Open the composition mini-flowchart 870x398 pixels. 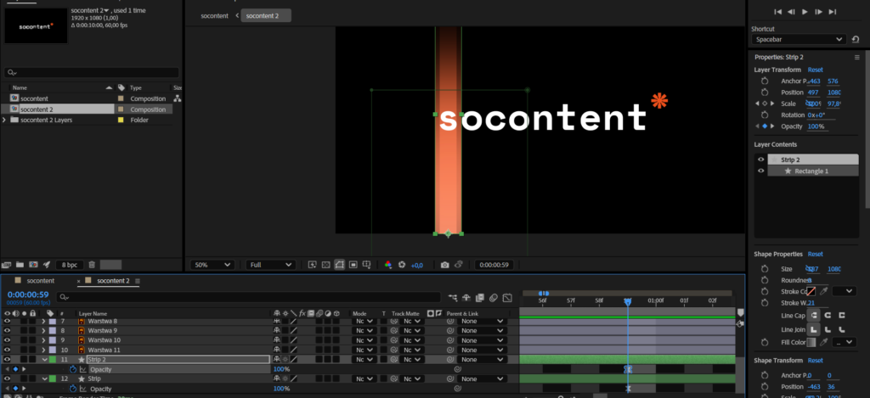point(453,298)
